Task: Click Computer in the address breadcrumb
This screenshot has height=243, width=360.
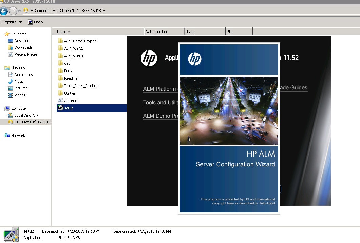Action: coord(42,11)
